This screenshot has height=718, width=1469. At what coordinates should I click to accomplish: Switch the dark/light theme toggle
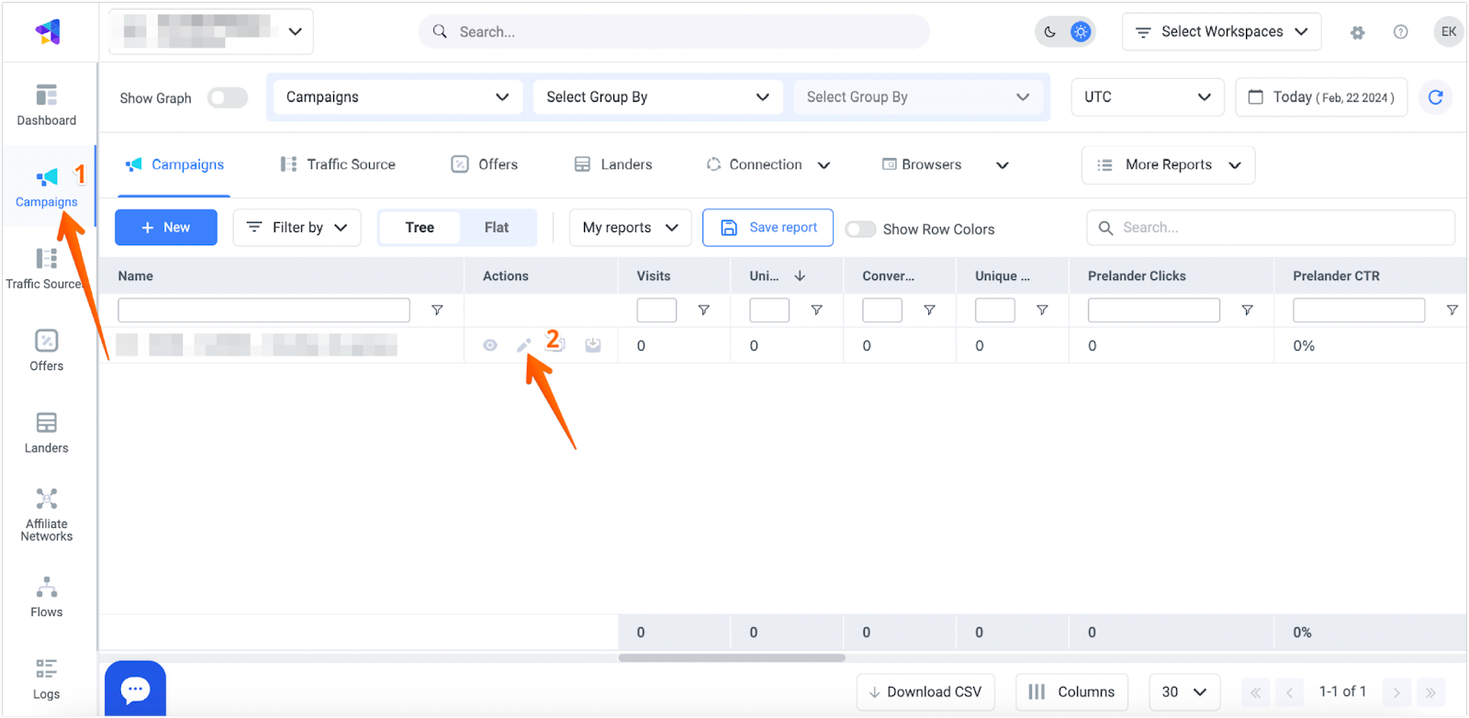[1065, 32]
